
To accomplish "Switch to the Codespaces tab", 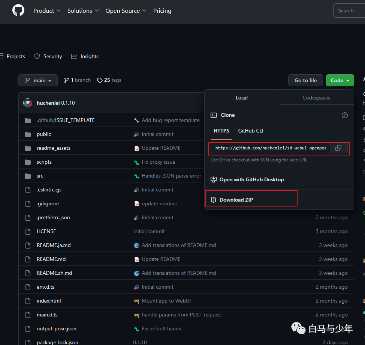I will coord(316,98).
